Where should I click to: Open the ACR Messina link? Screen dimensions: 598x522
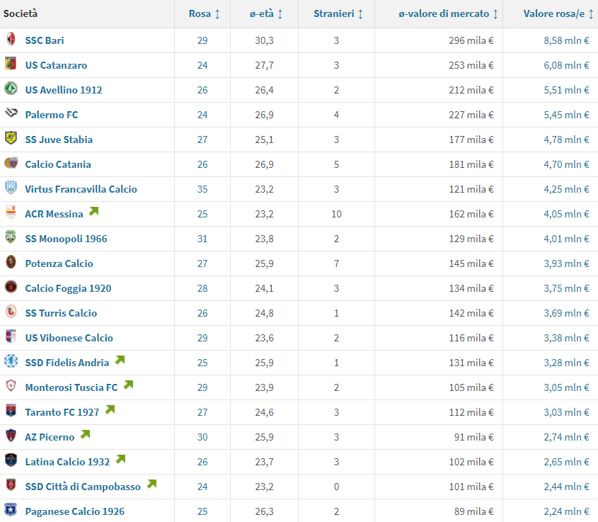(x=54, y=214)
